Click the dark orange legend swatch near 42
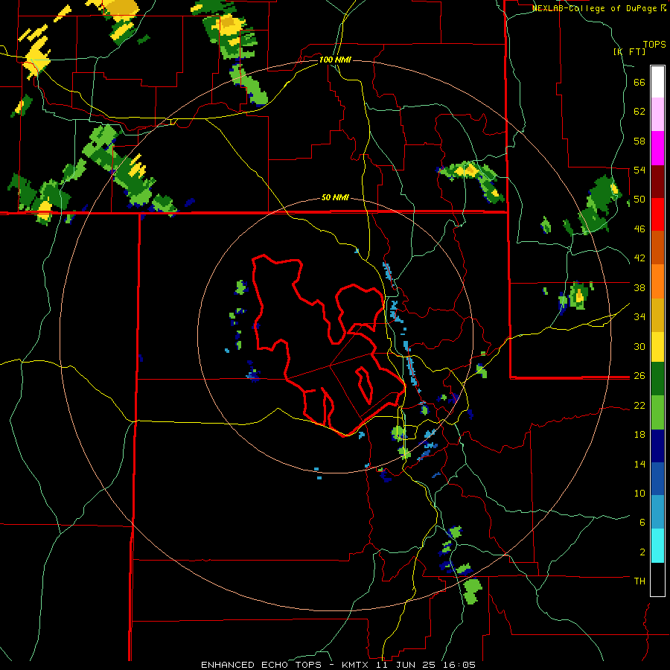Viewport: 670px width, 670px height. (x=657, y=247)
